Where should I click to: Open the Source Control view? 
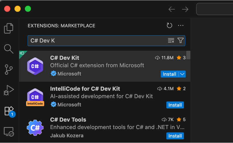pyautogui.click(x=9, y=70)
